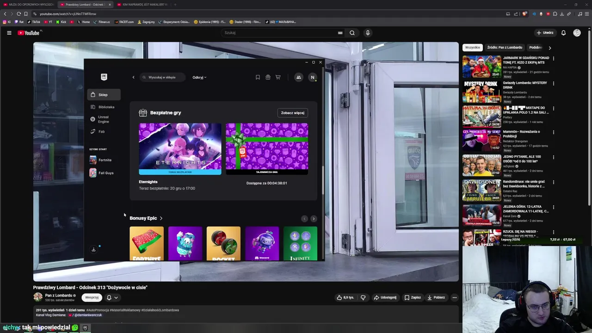Expand the subscription notification bell dropdown
Image resolution: width=592 pixels, height=333 pixels.
point(112,297)
